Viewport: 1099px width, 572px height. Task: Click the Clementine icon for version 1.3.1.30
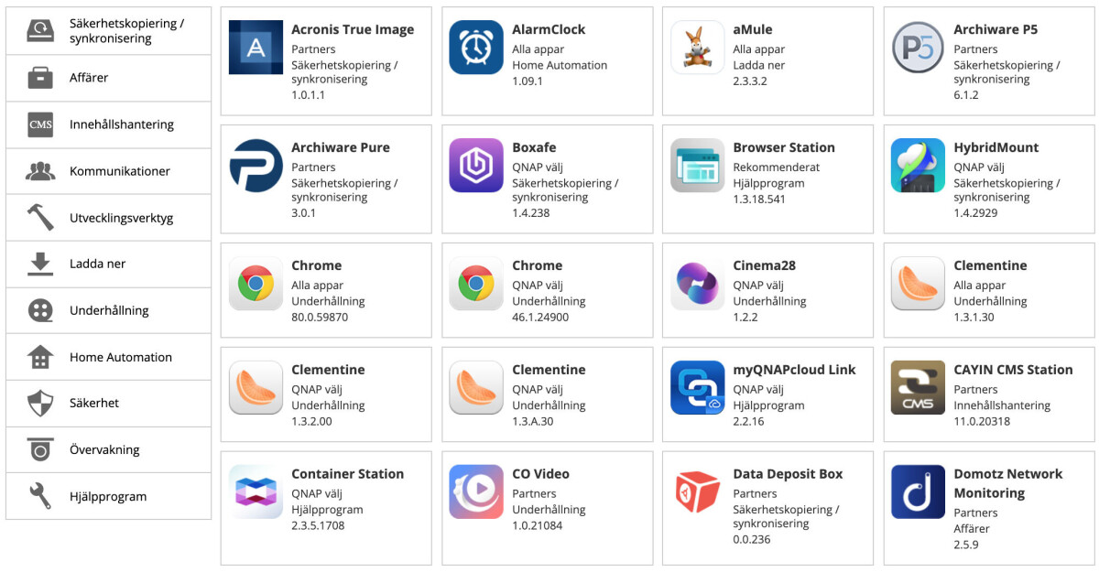(x=918, y=284)
